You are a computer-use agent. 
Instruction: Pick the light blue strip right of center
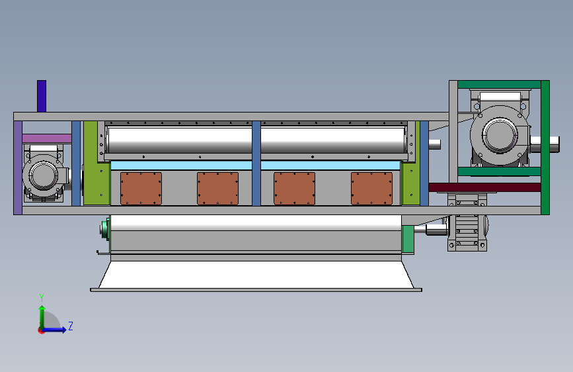pyautogui.click(x=330, y=165)
